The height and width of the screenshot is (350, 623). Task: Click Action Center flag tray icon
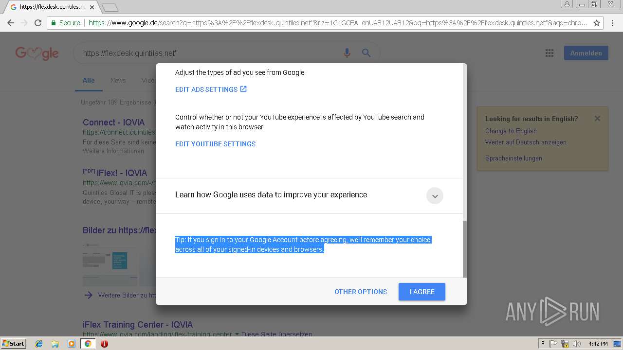pyautogui.click(x=553, y=344)
